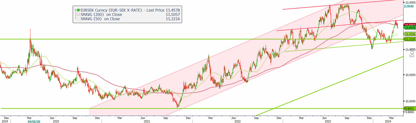Click the 11.3216 value in the legend

pyautogui.click(x=173, y=19)
